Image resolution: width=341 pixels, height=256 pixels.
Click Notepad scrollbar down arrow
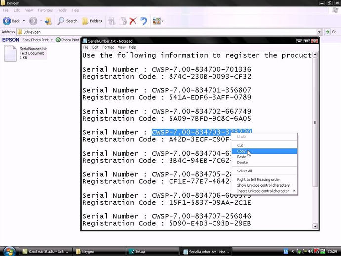pyautogui.click(x=315, y=226)
